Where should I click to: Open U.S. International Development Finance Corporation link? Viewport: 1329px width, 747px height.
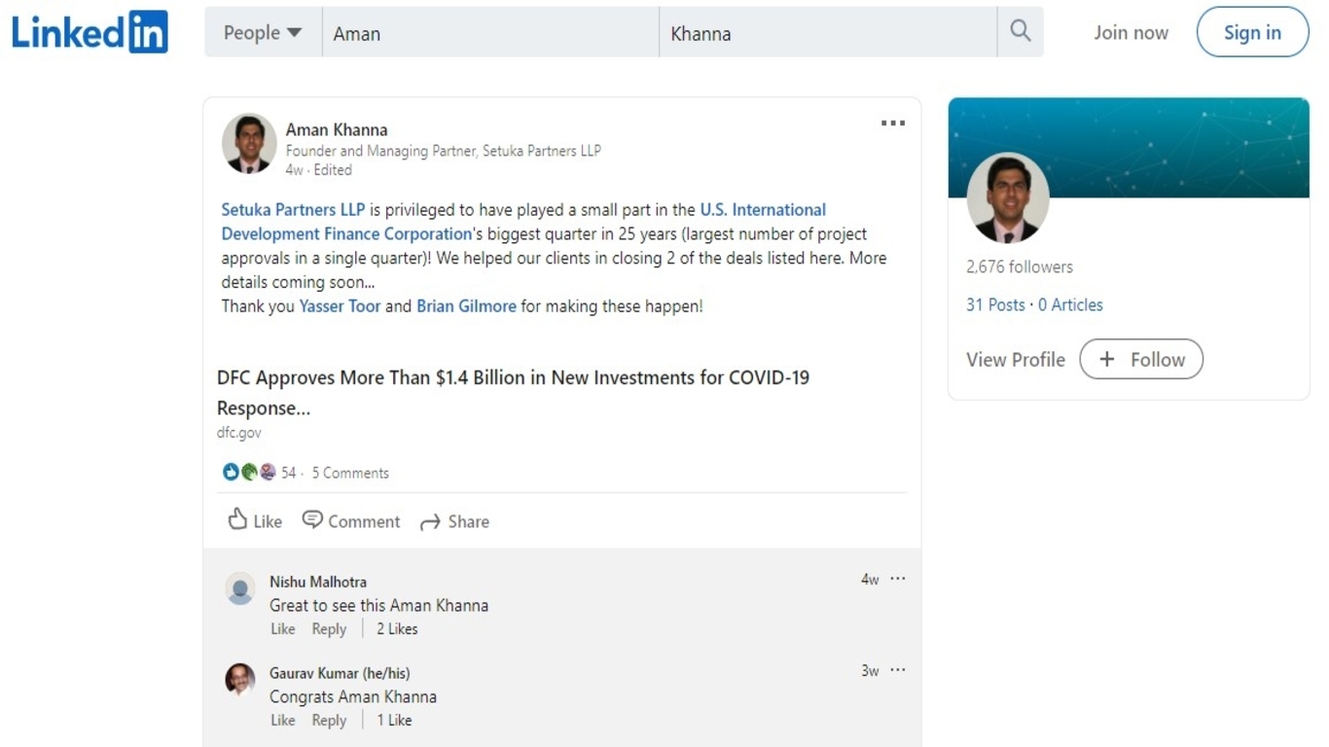[x=523, y=222]
